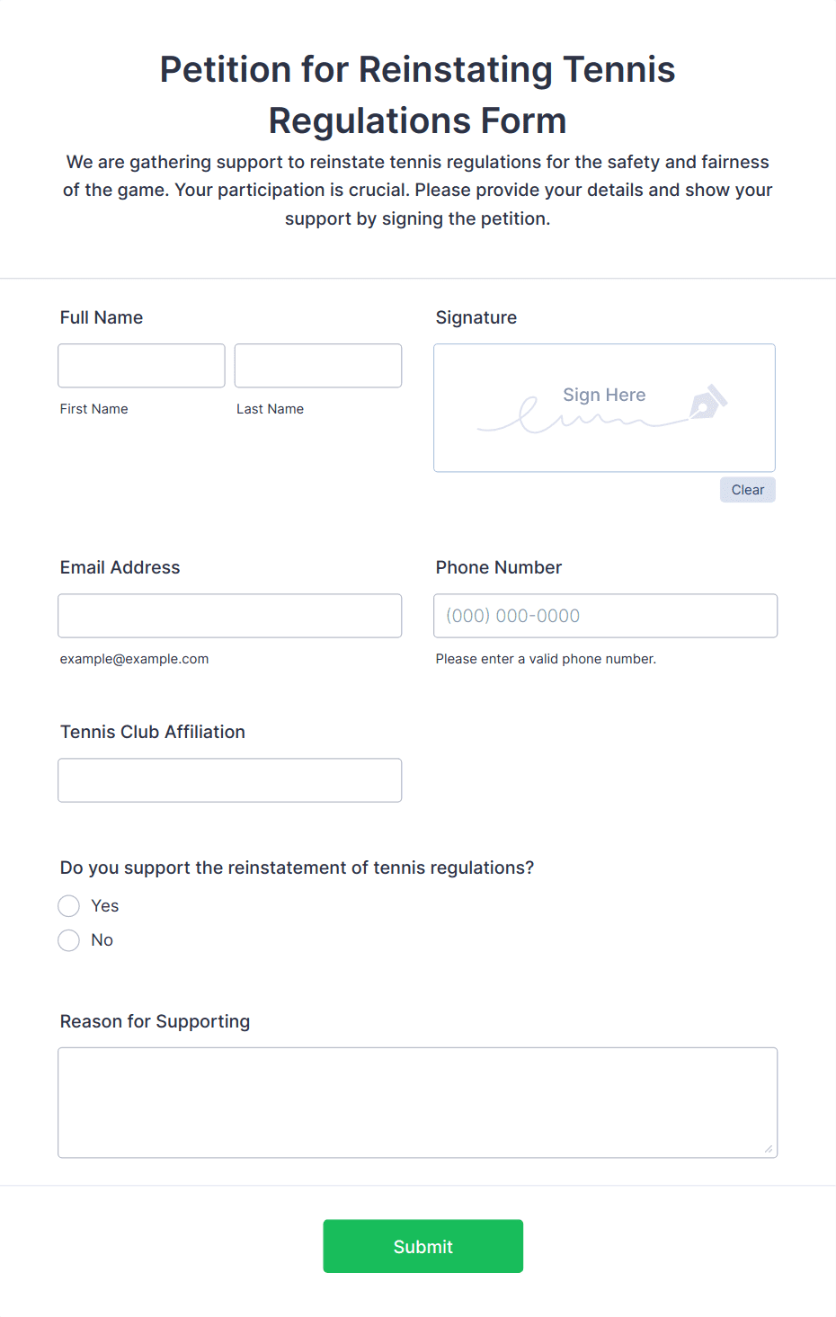
Task: Click the textarea resize handle corner
Action: 769,1149
